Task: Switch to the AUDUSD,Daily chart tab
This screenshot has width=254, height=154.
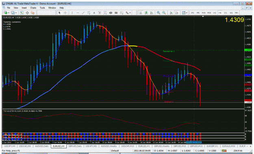Action: pyautogui.click(x=42, y=146)
